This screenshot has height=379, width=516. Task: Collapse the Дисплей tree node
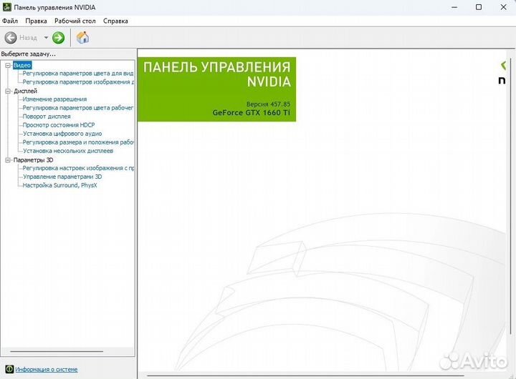tap(8, 91)
